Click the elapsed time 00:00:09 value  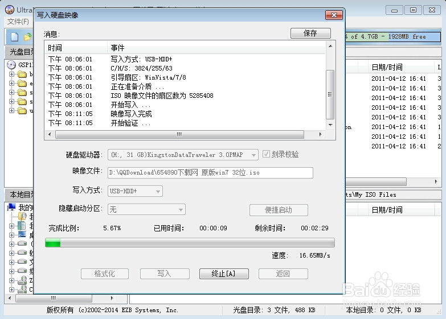(x=214, y=228)
